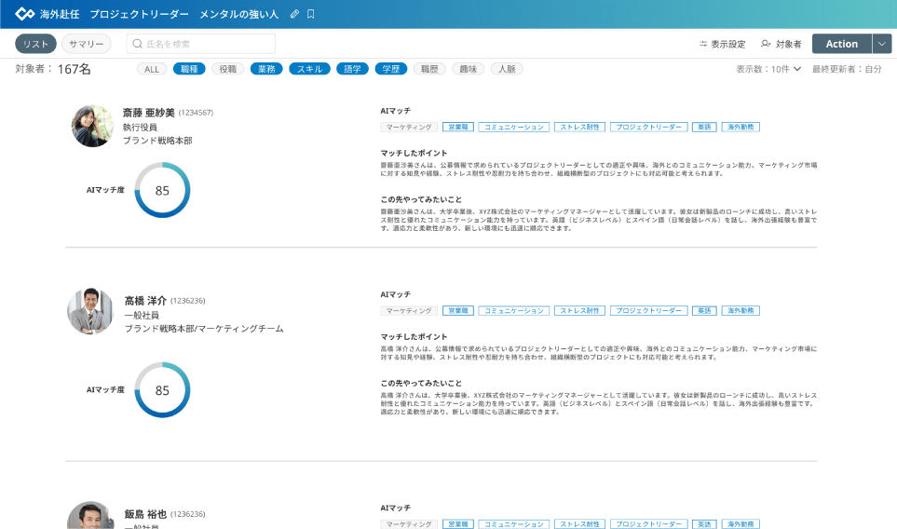Click 営業職 tag in 飯島 裕也's card
This screenshot has height=529, width=897.
[458, 523]
